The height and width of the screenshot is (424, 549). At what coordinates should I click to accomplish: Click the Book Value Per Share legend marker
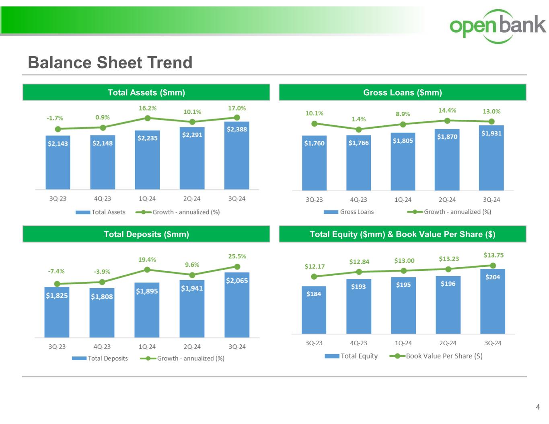coord(397,356)
